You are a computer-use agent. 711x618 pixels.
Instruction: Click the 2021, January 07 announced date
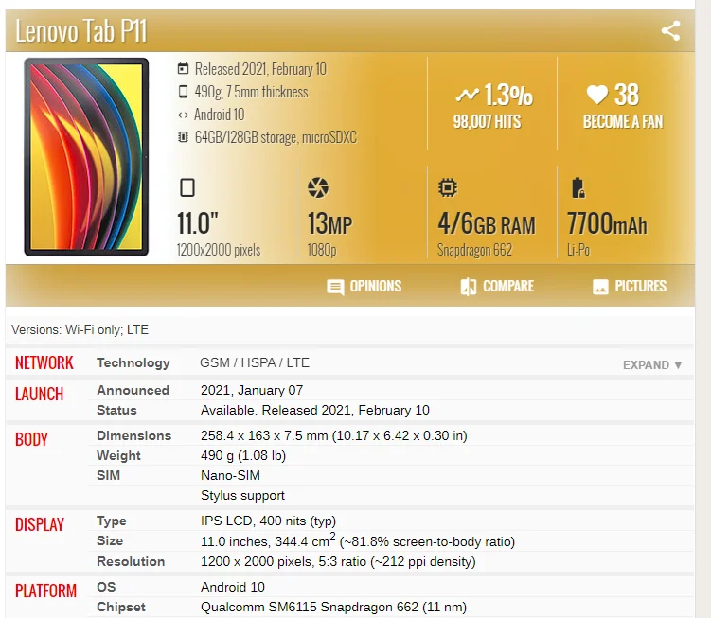[x=252, y=390]
